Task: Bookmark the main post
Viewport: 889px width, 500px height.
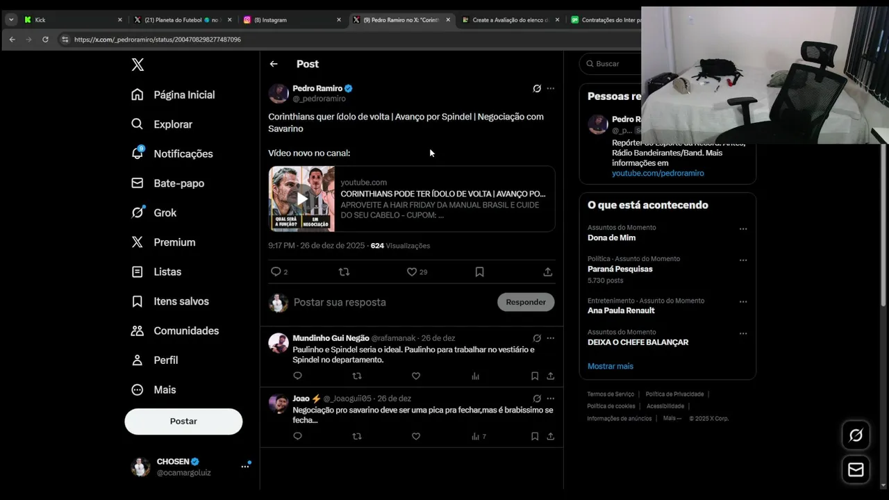Action: tap(479, 272)
